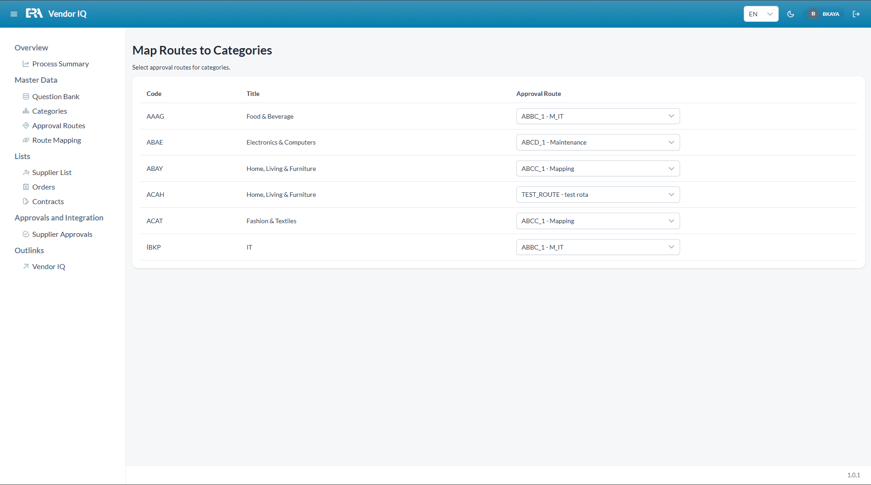The height and width of the screenshot is (485, 871).
Task: Click the ACAT code cell
Action: pos(155,221)
